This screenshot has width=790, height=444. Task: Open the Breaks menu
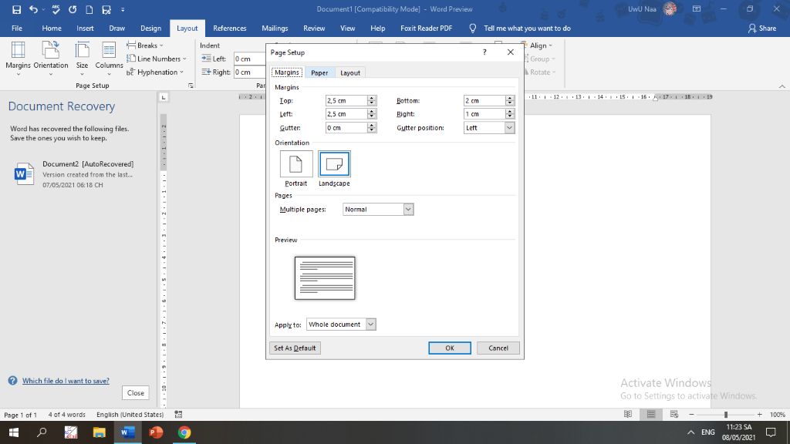point(145,45)
